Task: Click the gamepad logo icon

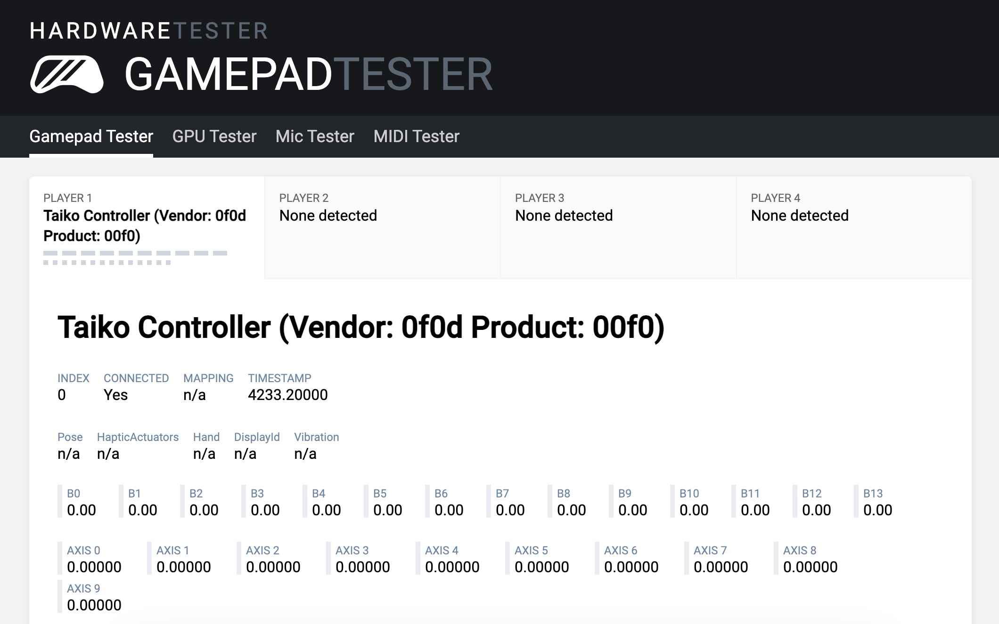Action: [x=66, y=74]
